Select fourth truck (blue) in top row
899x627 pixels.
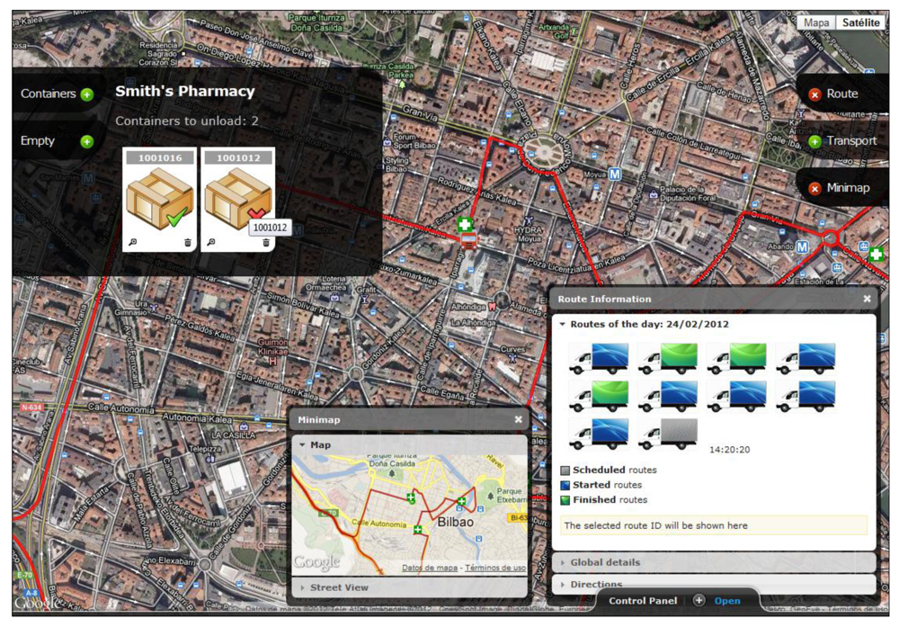tap(806, 359)
